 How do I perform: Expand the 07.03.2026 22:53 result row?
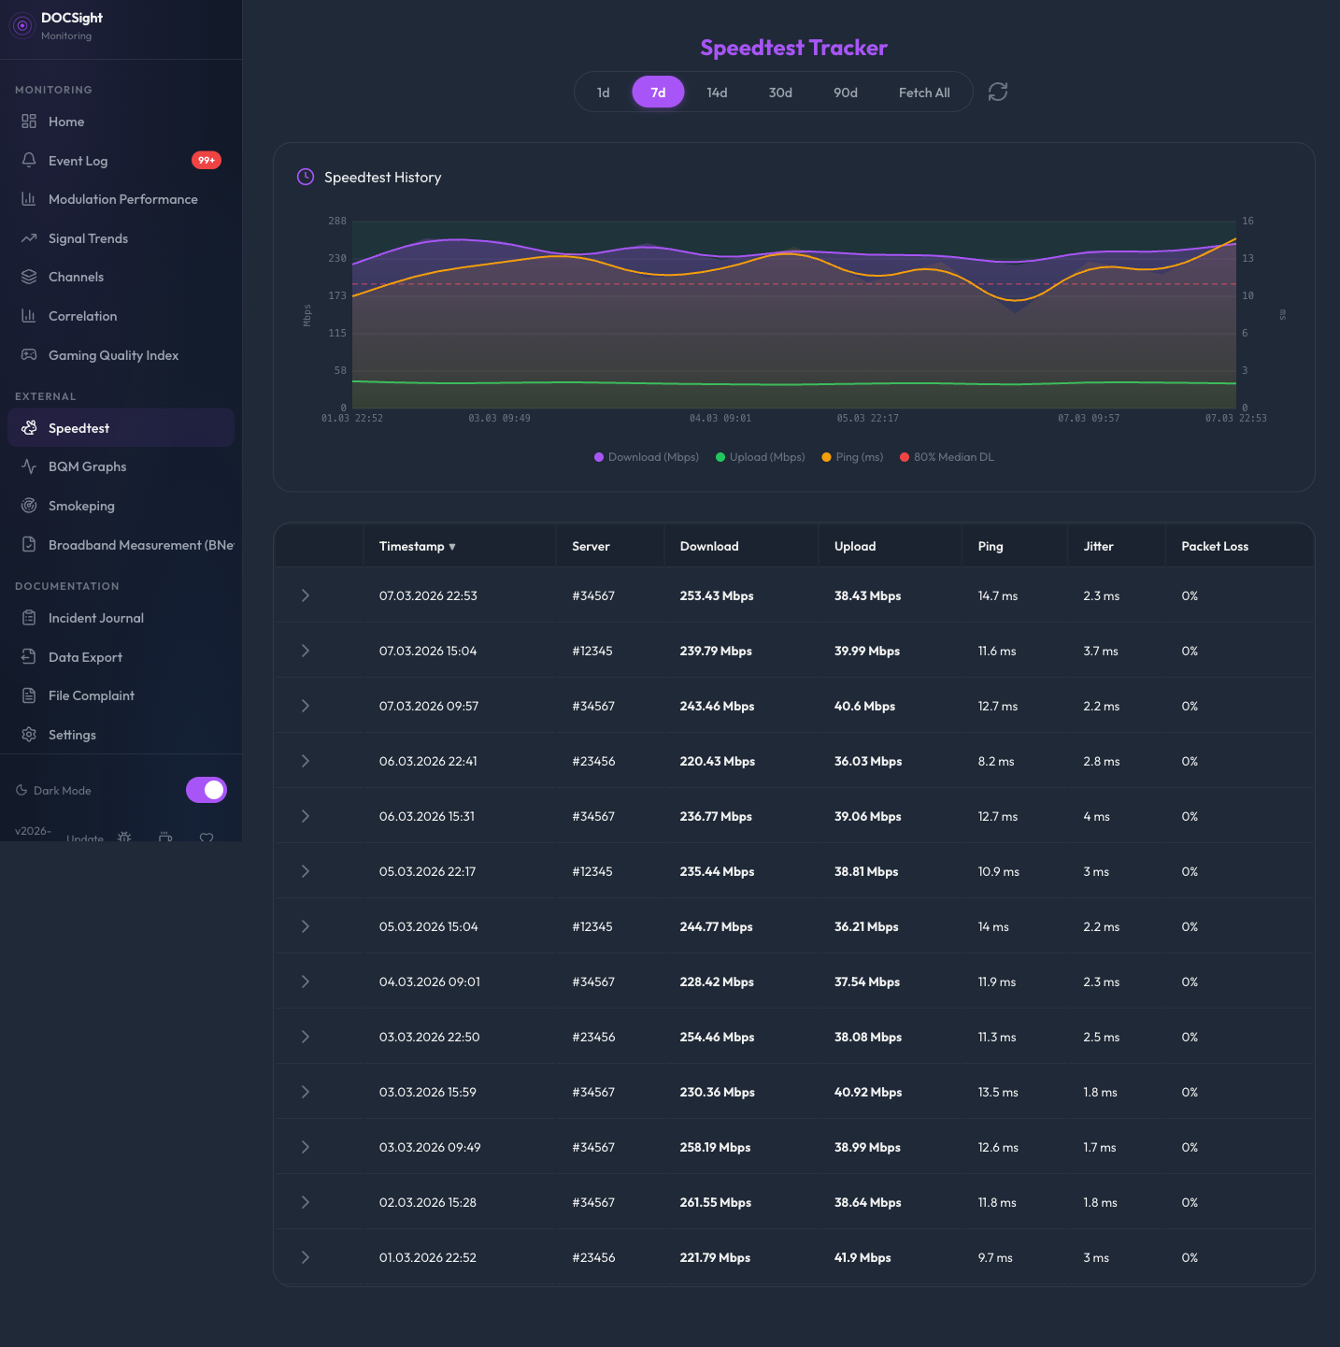coord(305,595)
